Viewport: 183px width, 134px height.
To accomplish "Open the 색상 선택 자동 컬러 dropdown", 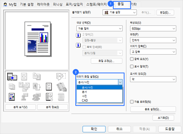I will pos(99,28).
